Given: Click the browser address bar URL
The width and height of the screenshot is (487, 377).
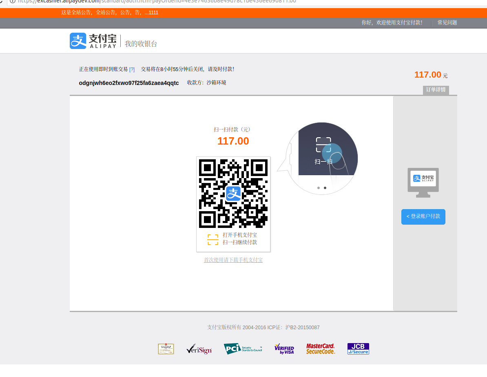Looking at the screenshot, I should [x=157, y=1].
